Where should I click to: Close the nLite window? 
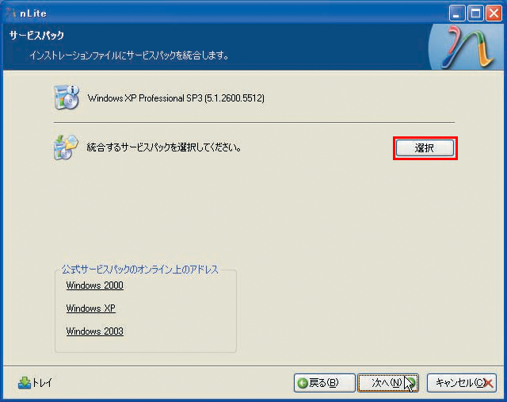pos(494,13)
